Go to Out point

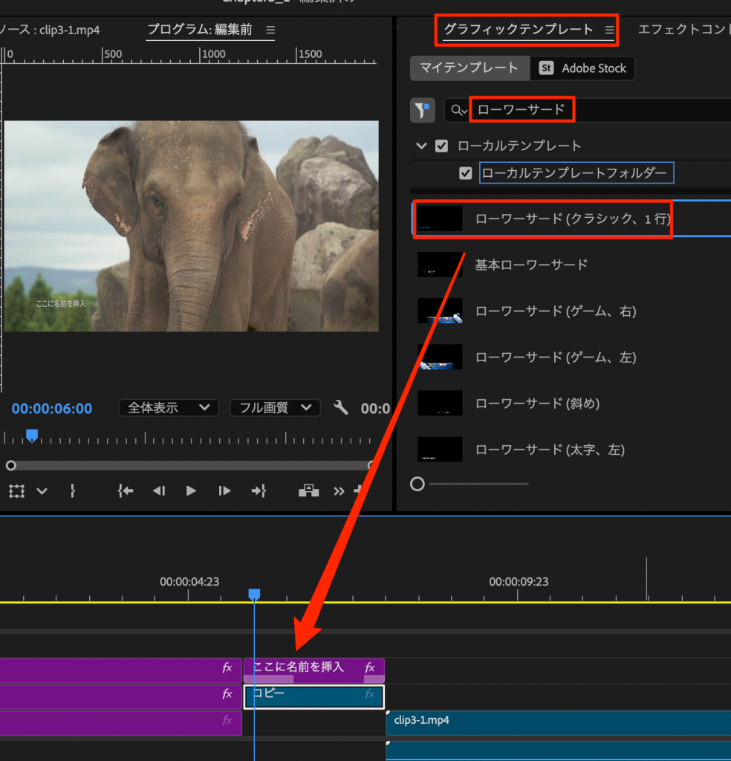pyautogui.click(x=258, y=490)
